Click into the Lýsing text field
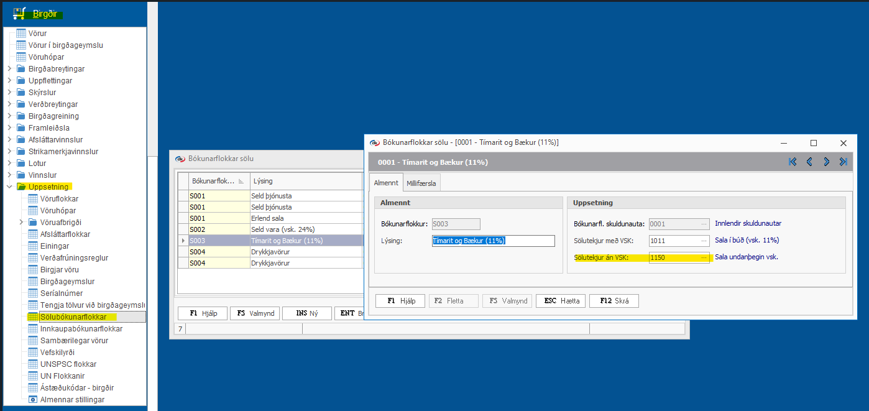Screen dimensions: 869x411 pos(493,241)
